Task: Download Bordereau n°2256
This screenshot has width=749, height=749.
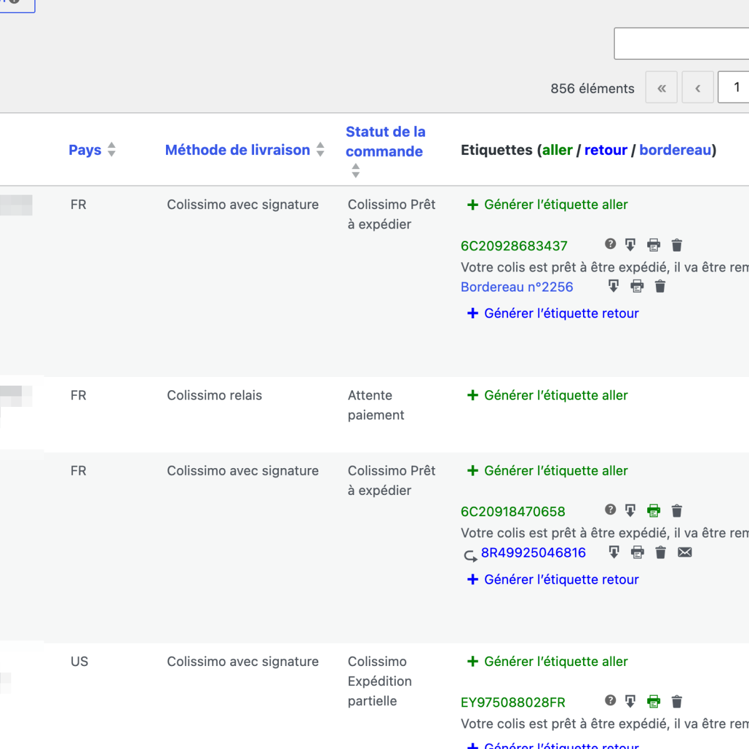Action: [x=614, y=286]
